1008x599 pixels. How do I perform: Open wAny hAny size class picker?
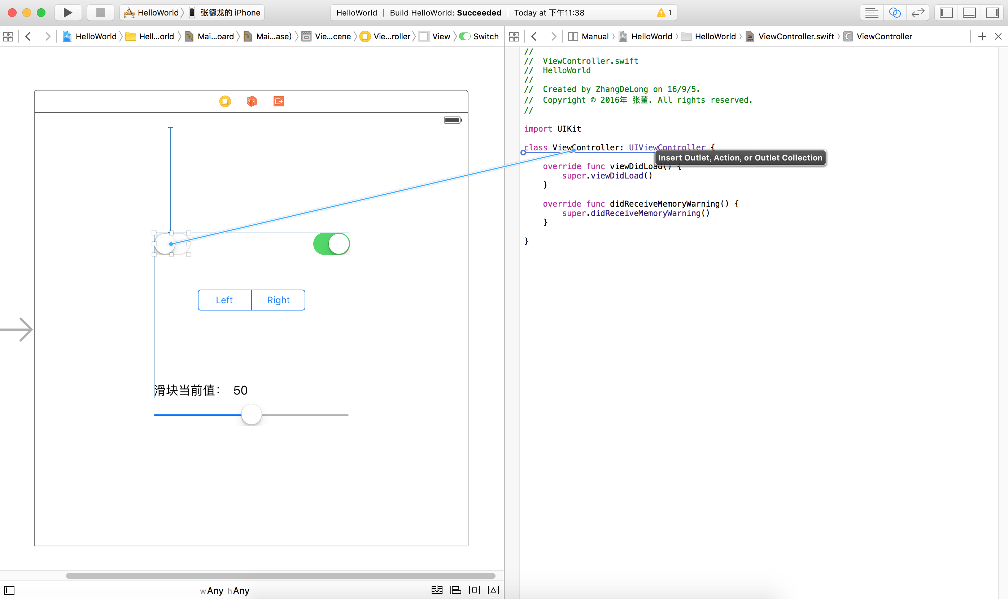click(x=224, y=590)
